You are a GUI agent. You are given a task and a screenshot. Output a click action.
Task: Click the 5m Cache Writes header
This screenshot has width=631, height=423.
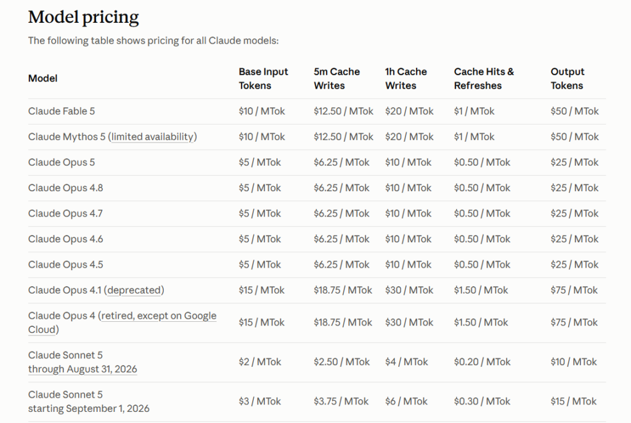tap(336, 78)
